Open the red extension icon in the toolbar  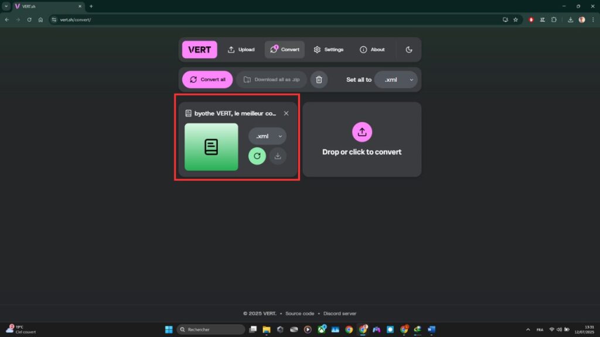531,20
